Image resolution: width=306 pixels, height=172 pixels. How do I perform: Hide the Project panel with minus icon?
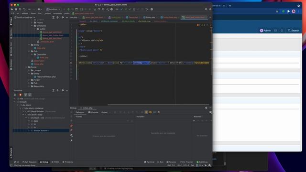tap(67, 17)
